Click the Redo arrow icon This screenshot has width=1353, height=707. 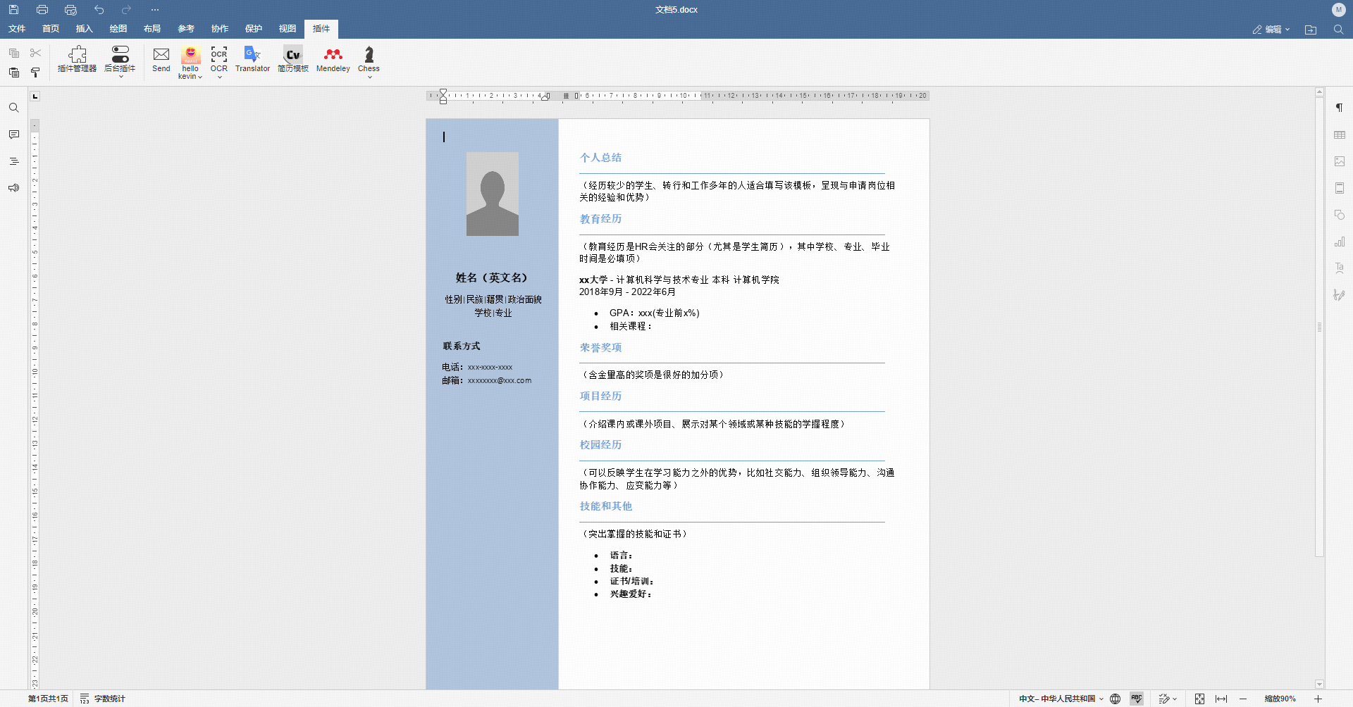tap(126, 10)
